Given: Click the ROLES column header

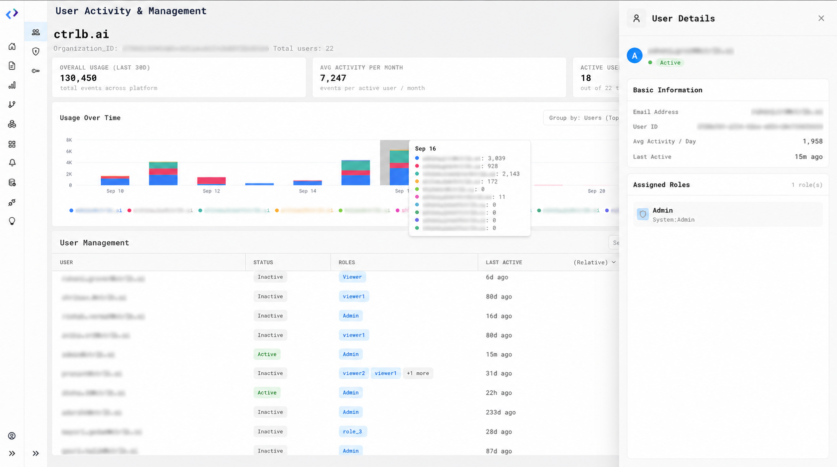Looking at the screenshot, I should click(x=347, y=262).
